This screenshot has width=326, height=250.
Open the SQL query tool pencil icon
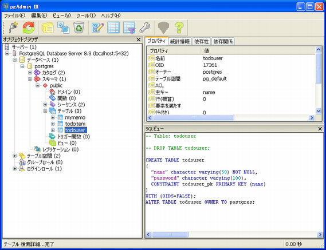(x=98, y=27)
